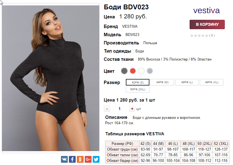Share product on Google Plus
Image resolution: width=233 pixels, height=165 pixels.
point(88,159)
